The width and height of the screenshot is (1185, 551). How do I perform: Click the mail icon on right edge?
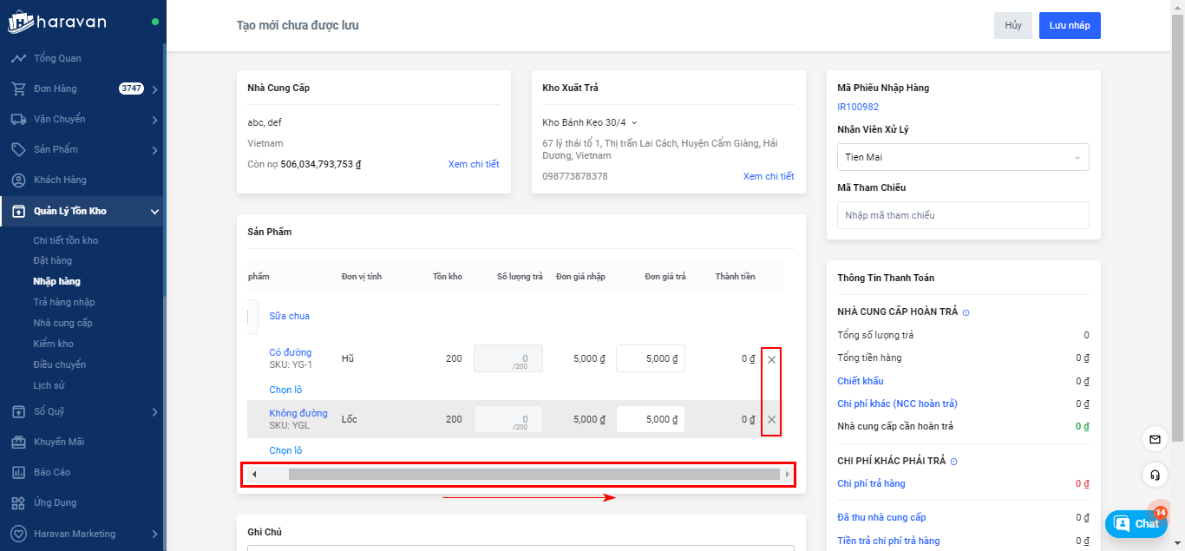coord(1155,439)
